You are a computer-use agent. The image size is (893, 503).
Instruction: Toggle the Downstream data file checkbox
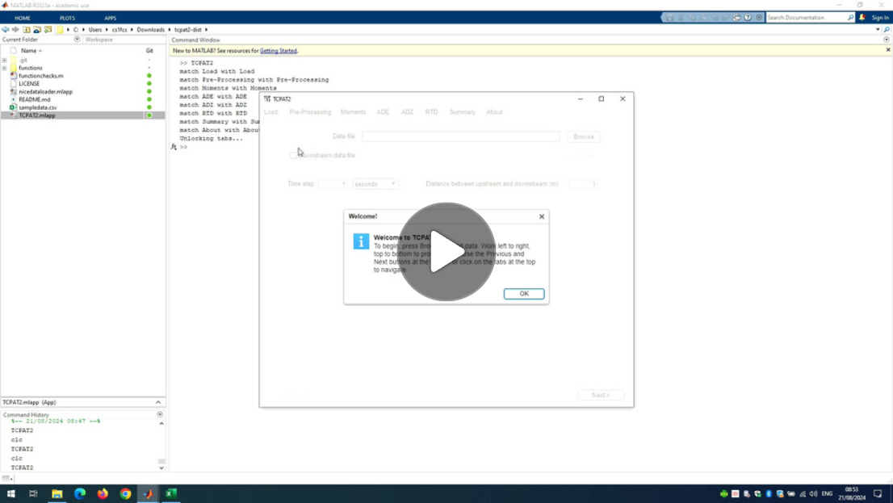(293, 155)
